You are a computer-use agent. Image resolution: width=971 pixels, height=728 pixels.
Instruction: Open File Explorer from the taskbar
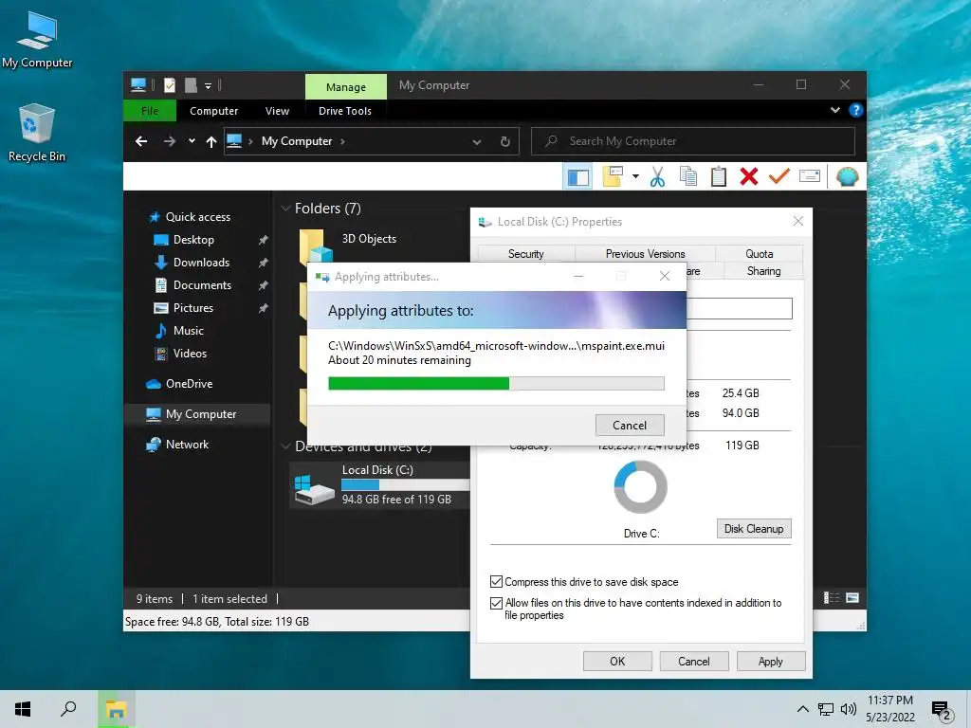116,709
